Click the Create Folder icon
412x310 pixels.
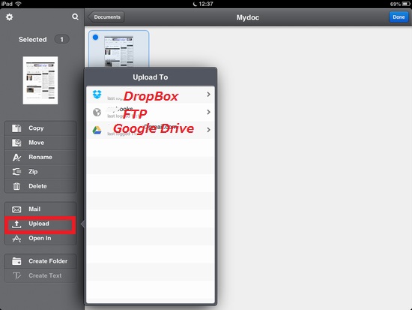[x=16, y=261]
